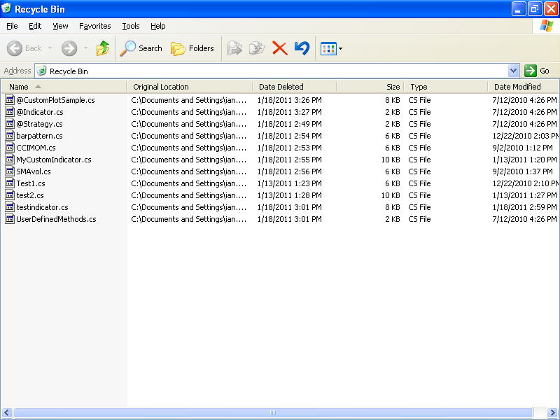Sort by Date Deleted column header
This screenshot has height=420, width=560.
pos(294,87)
